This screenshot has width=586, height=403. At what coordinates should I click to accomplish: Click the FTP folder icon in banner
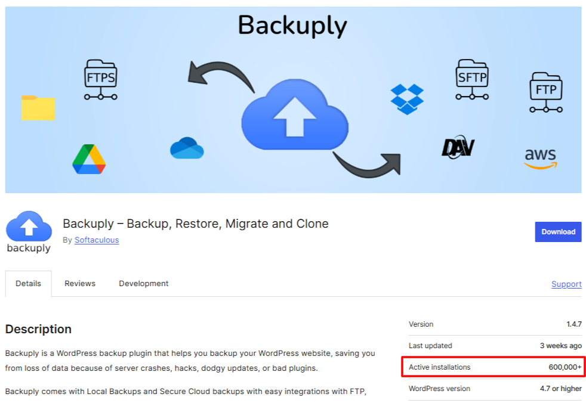tap(546, 92)
